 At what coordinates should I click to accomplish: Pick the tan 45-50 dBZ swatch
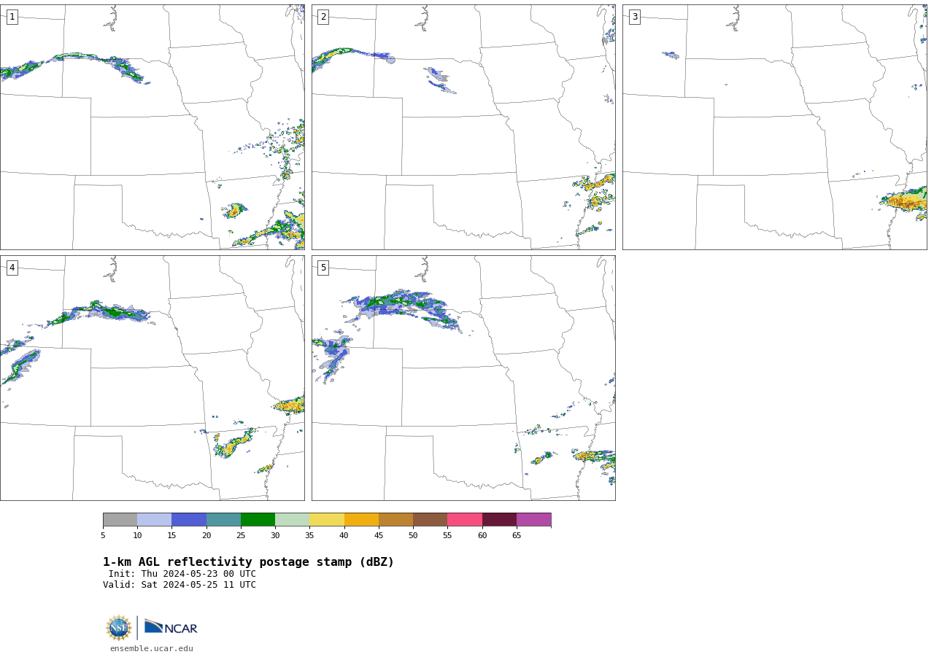click(x=395, y=519)
